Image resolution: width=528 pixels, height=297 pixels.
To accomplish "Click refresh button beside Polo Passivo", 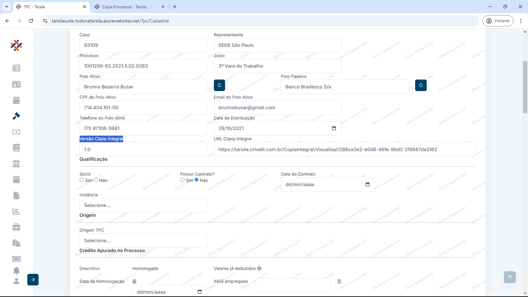I will [421, 85].
